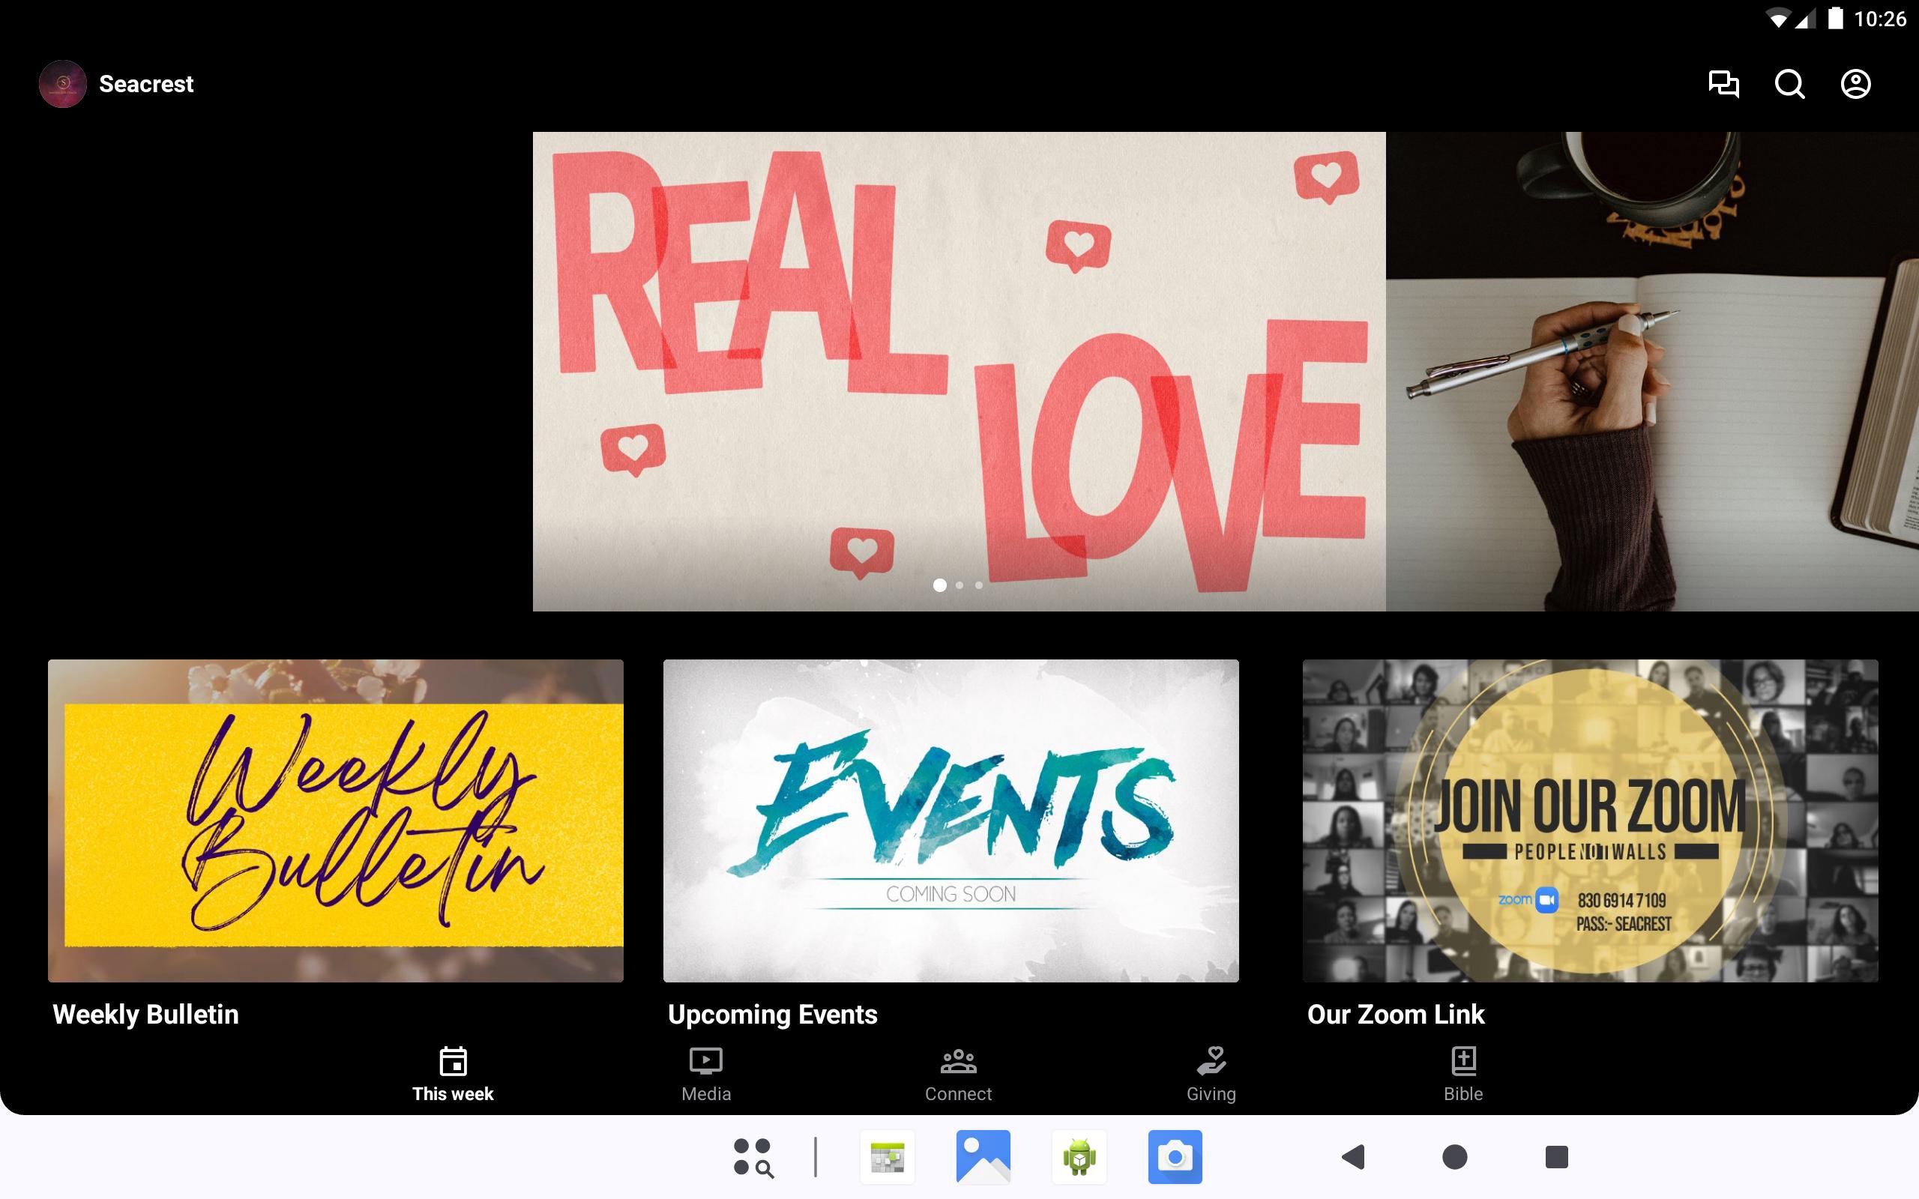
Task: Tap the Seacrest church logo avatar
Action: point(63,84)
